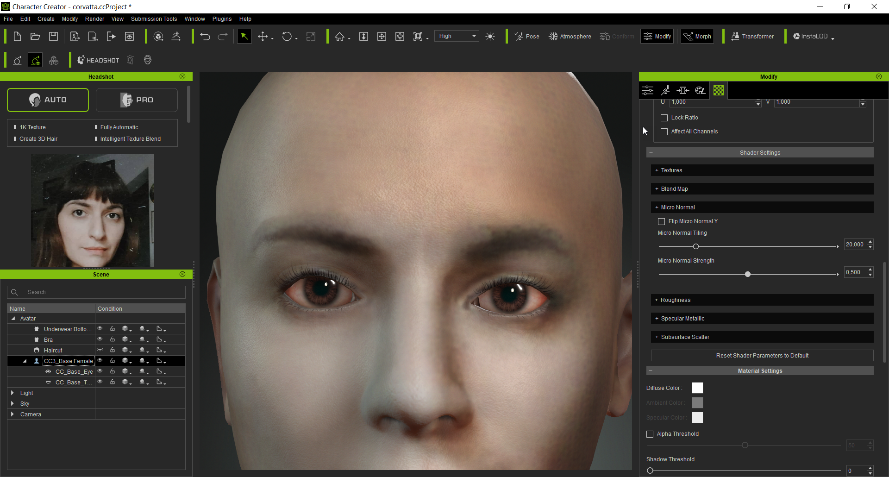Viewport: 889px width, 477px height.
Task: Toggle visibility of Underwear Bottom
Action: click(100, 329)
